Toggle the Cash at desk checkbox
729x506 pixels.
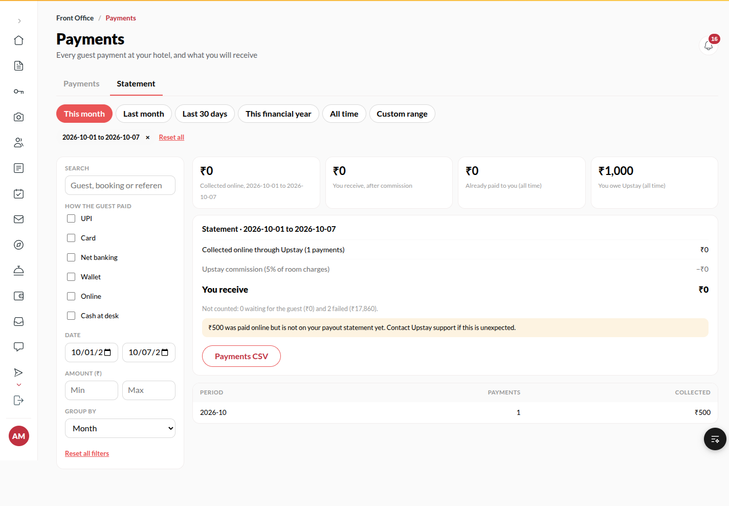tap(71, 316)
